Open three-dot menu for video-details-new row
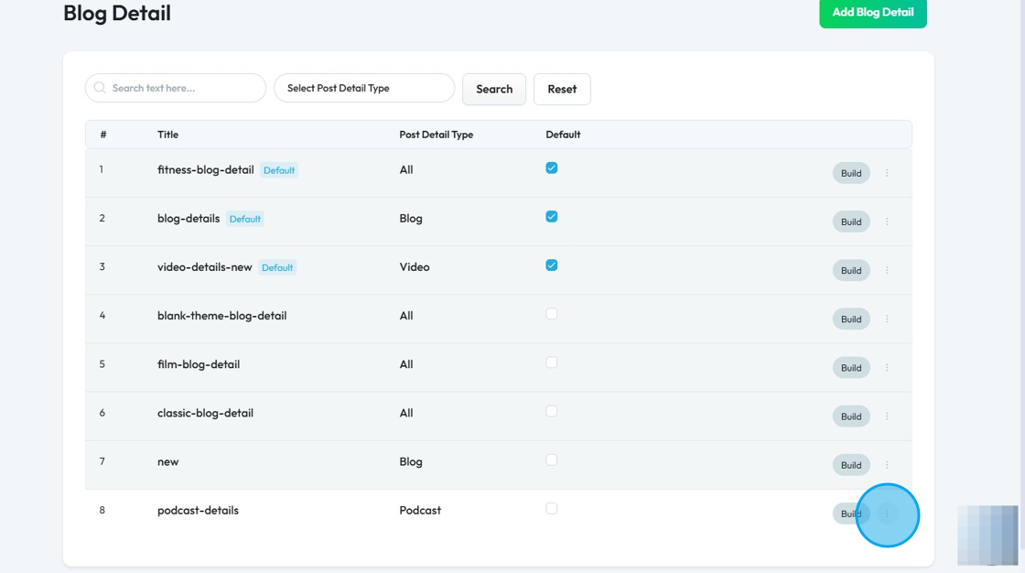 pos(887,270)
